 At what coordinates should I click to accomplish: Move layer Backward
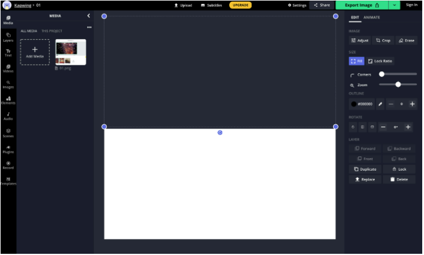399,149
